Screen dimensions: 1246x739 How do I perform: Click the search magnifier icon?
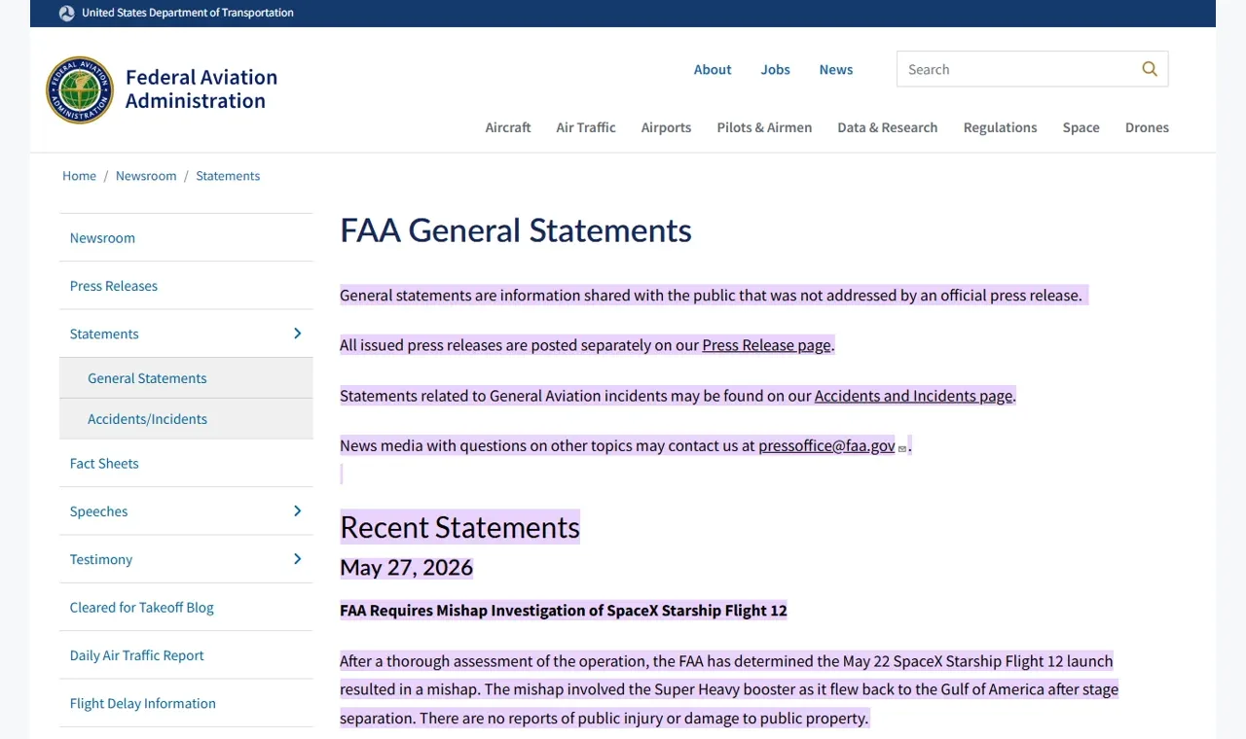point(1150,69)
